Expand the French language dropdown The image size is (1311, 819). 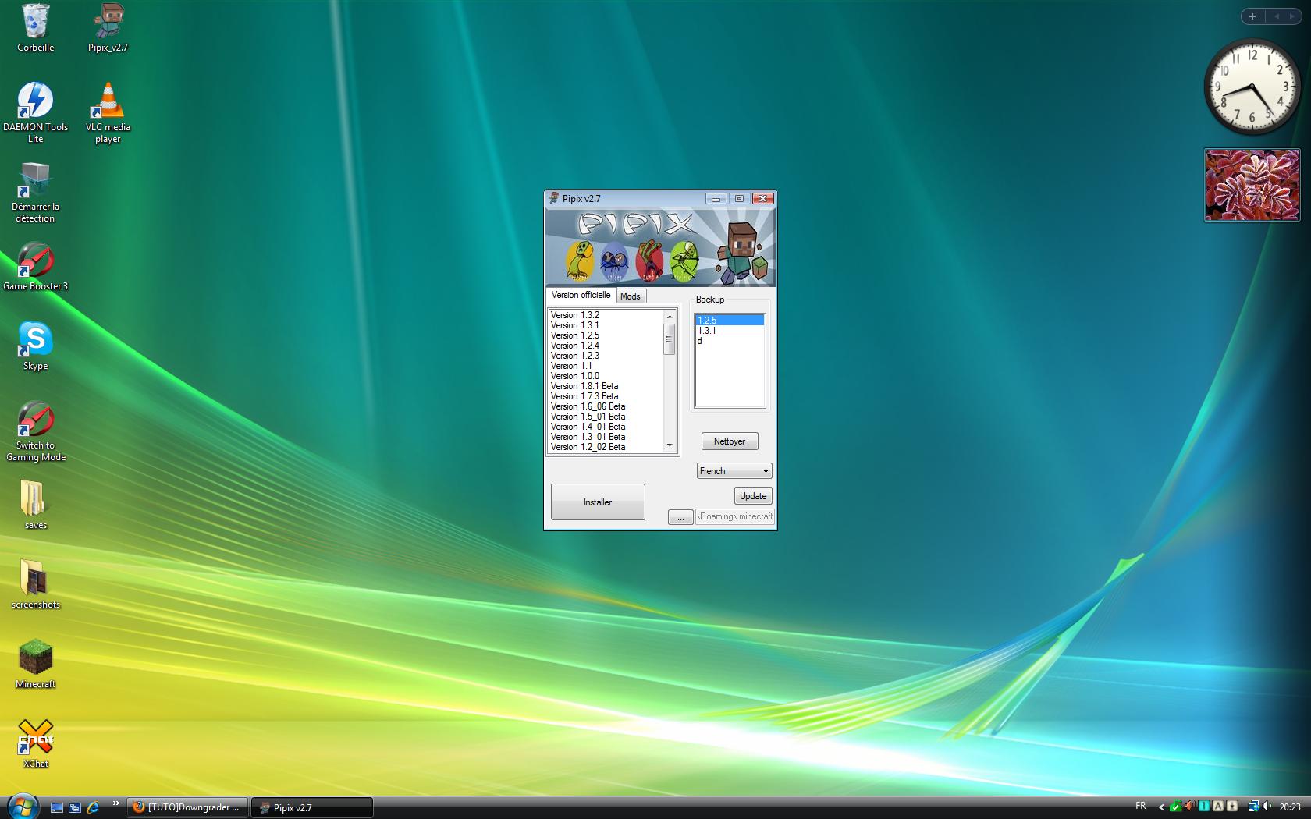pyautogui.click(x=765, y=471)
